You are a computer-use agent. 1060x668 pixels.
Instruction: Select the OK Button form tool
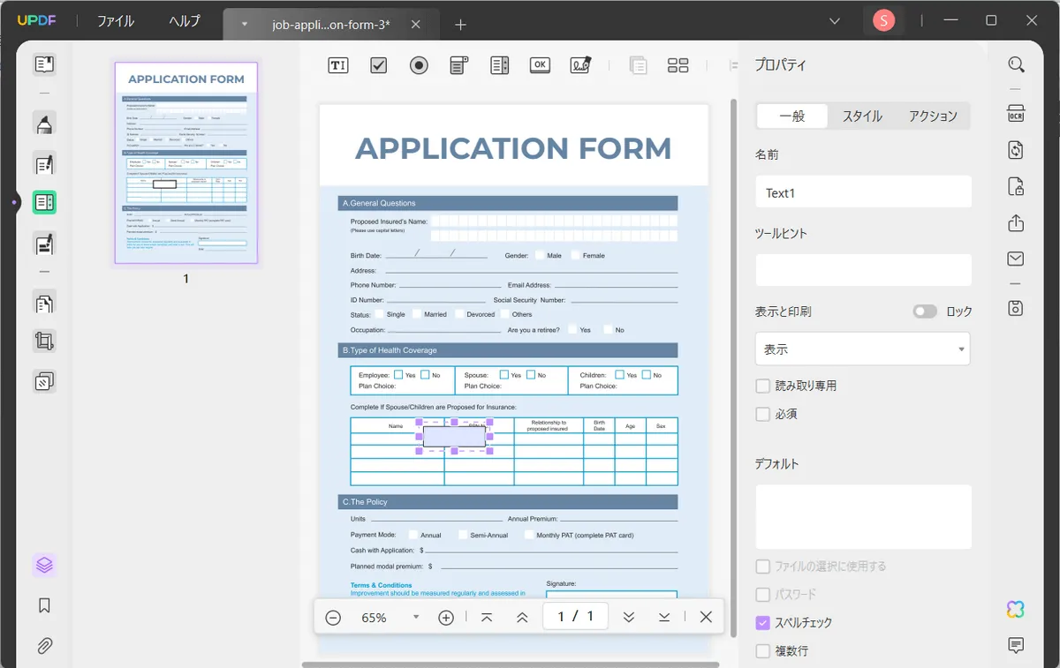coord(540,65)
